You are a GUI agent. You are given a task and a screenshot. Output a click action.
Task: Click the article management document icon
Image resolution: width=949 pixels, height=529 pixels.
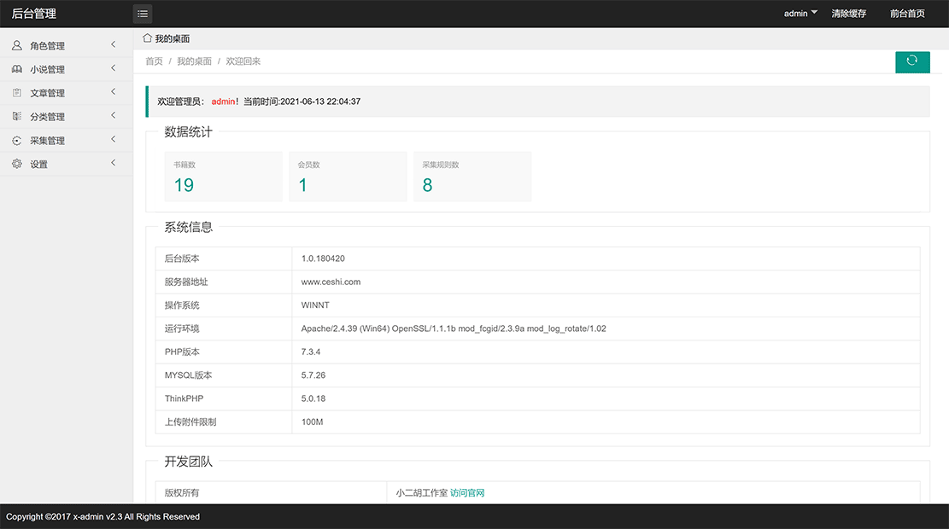tap(17, 93)
